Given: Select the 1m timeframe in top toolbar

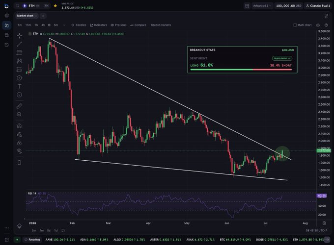Looking at the screenshot, I should (20, 25).
